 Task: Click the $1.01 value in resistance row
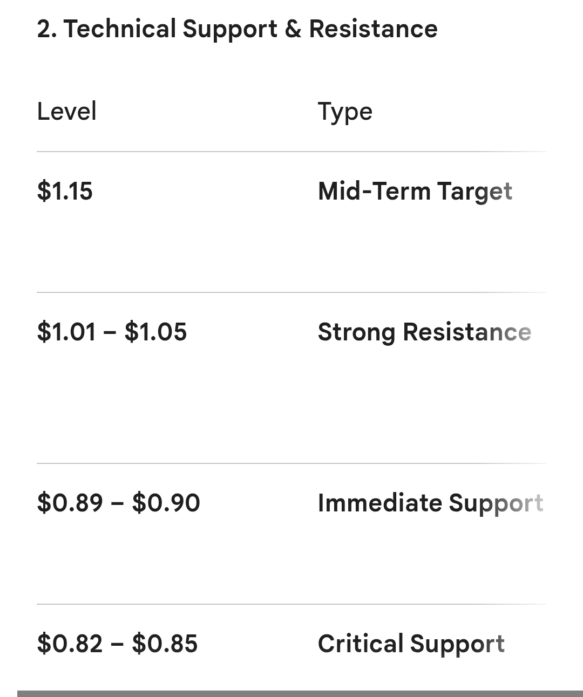click(x=66, y=332)
